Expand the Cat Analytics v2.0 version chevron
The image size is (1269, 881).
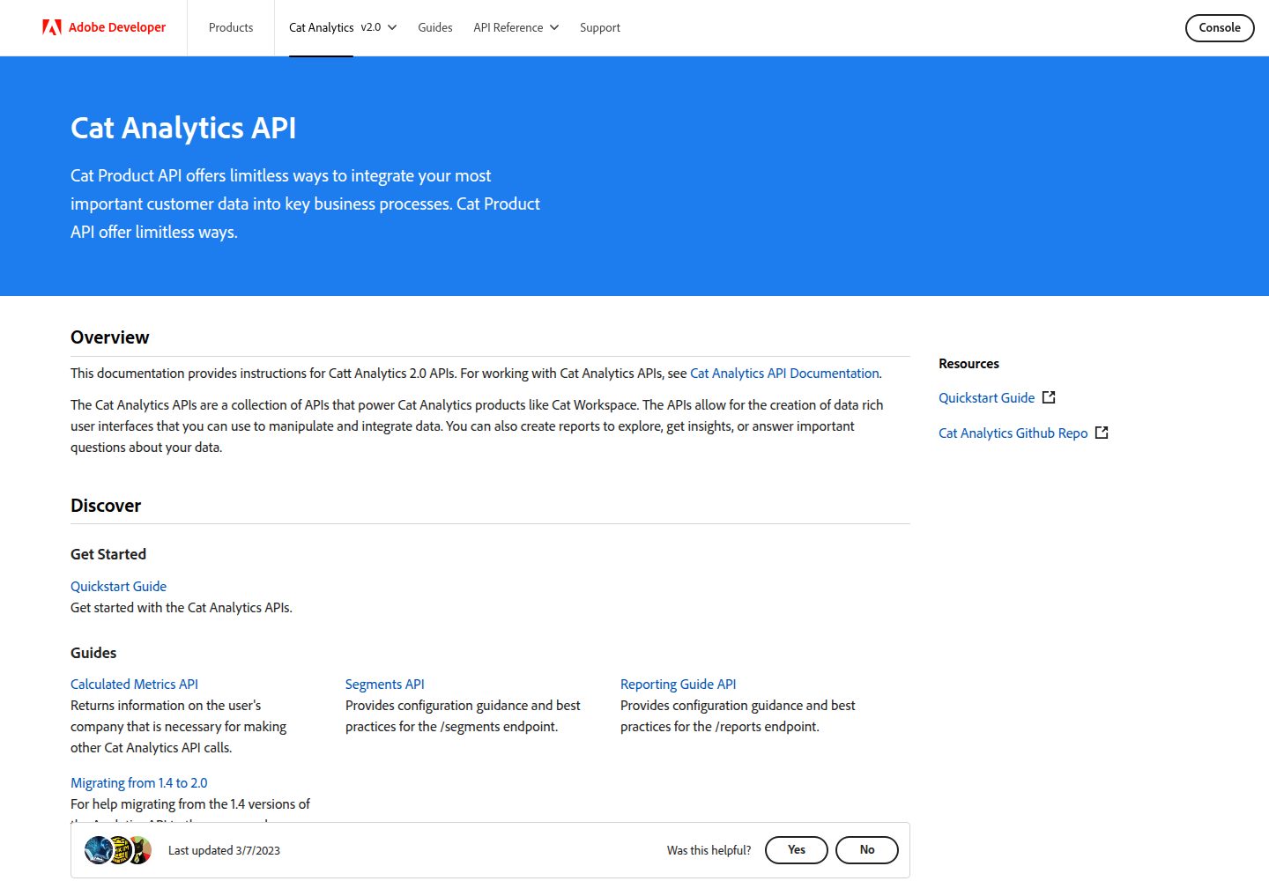coord(392,27)
